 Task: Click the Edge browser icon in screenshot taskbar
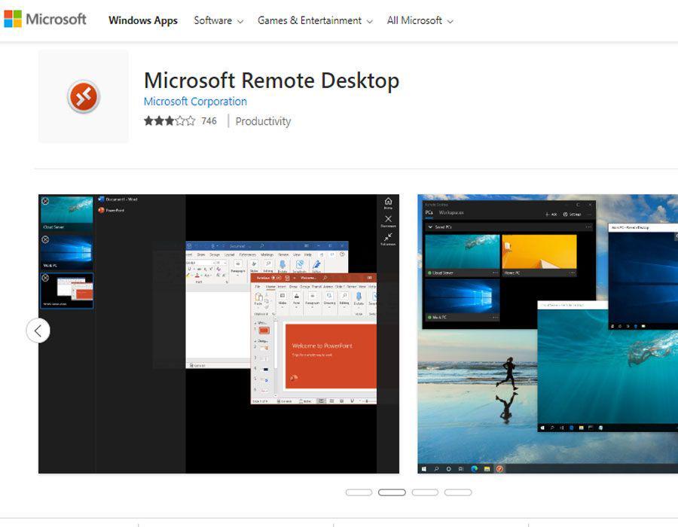pyautogui.click(x=475, y=469)
